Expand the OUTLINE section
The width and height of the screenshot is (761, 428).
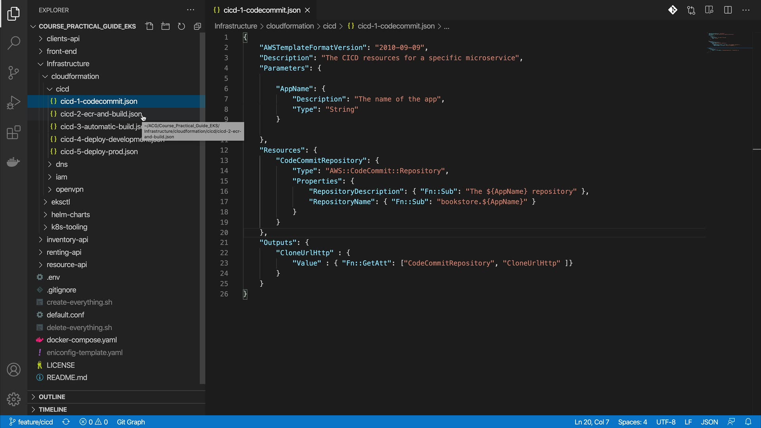[52, 397]
